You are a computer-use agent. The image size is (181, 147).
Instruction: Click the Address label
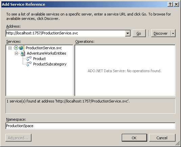pyautogui.click(x=14, y=26)
